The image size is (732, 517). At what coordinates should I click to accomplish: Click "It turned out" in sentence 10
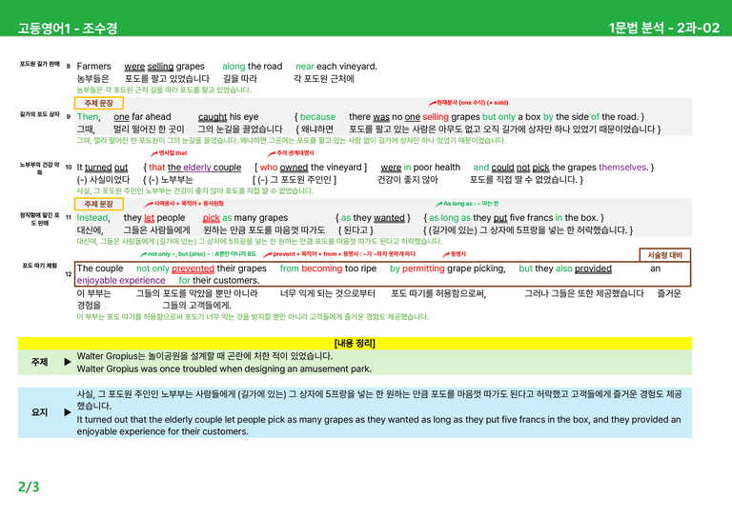click(x=102, y=168)
